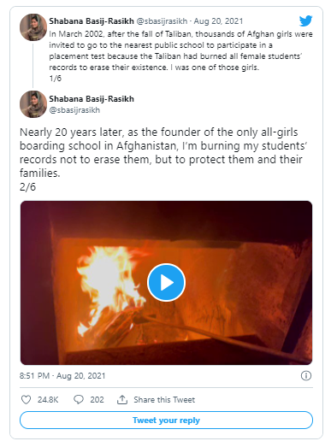
Task: Click the Share this Tweet link
Action: click(x=164, y=400)
